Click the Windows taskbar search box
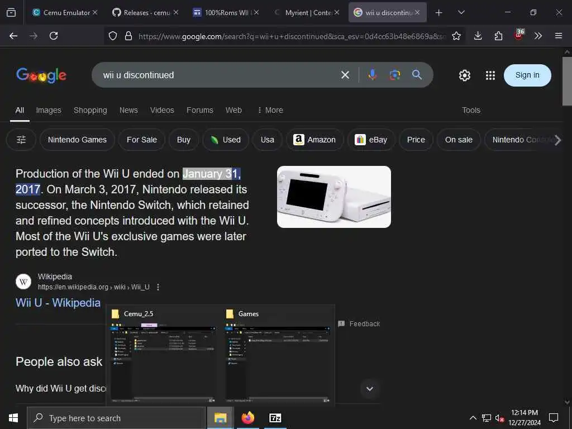572x429 pixels. coord(116,418)
